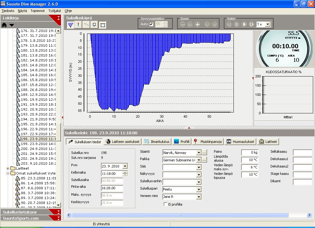The width and height of the screenshot is (315, 228).
Task: Switch to the Profiili tab
Action: tap(182, 141)
